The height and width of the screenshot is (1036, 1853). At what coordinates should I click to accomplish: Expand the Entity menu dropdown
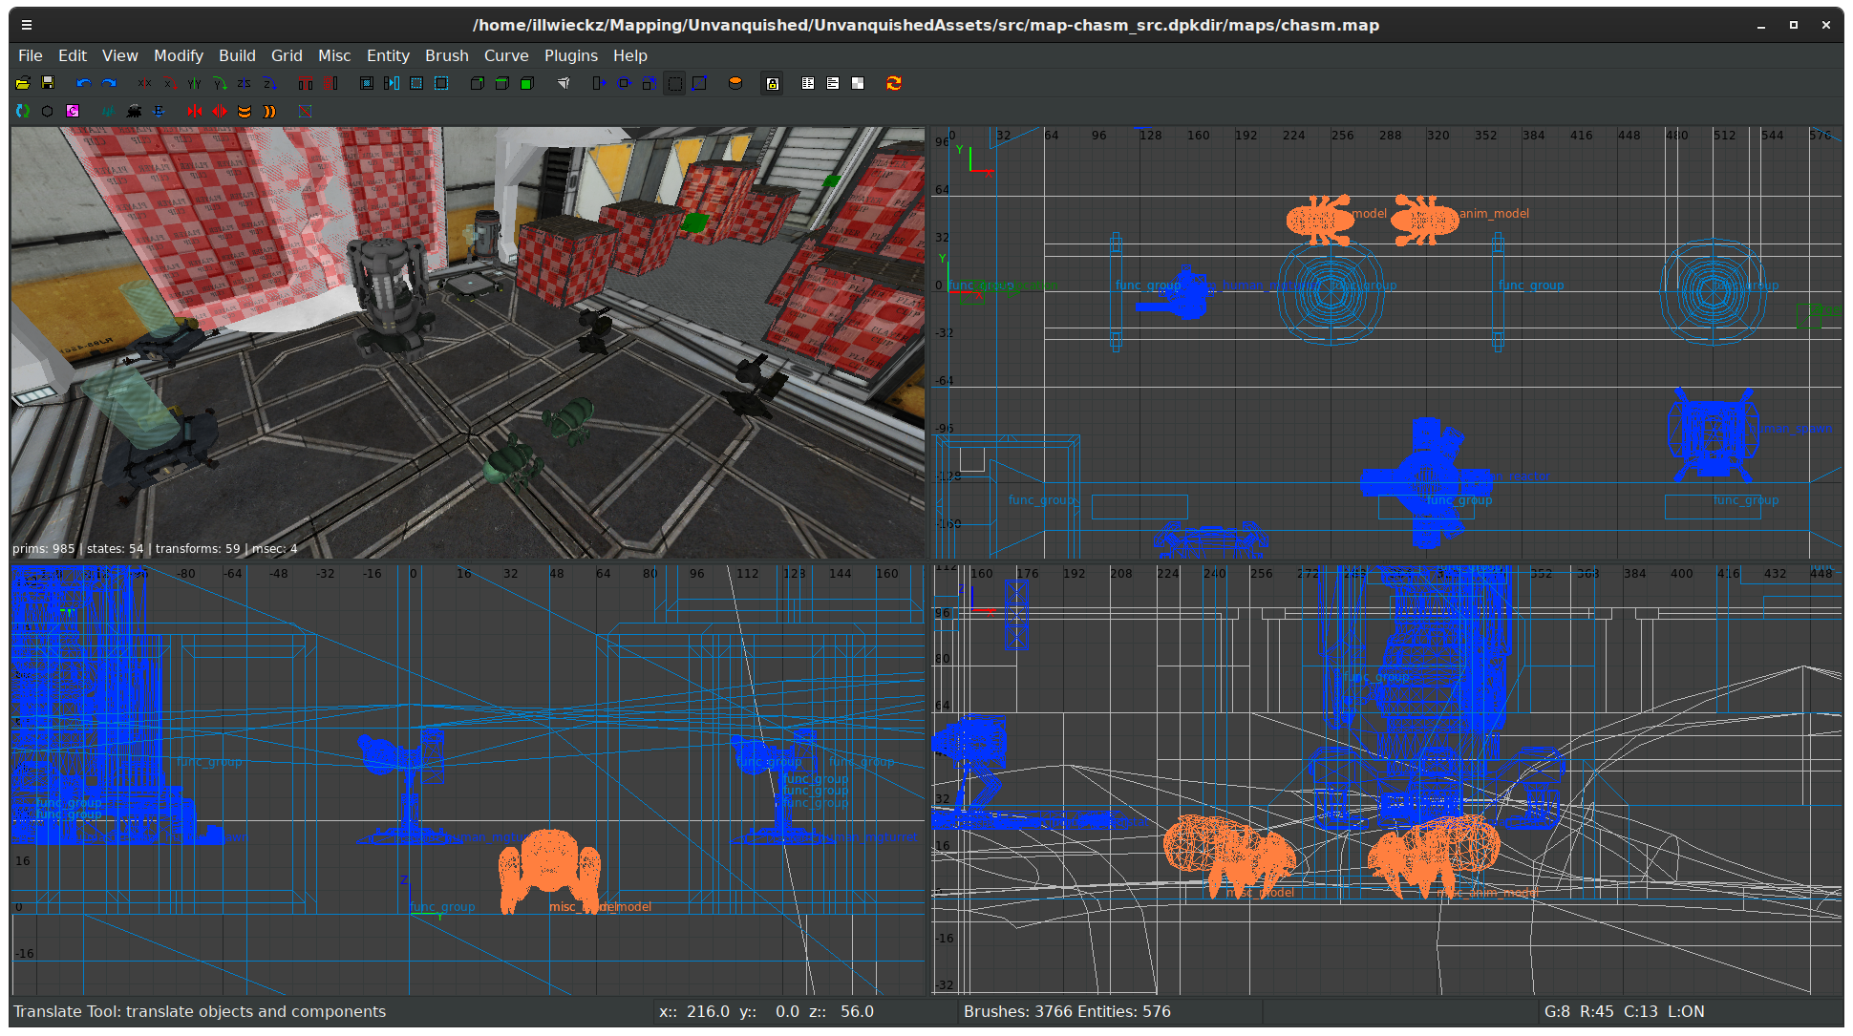click(388, 55)
